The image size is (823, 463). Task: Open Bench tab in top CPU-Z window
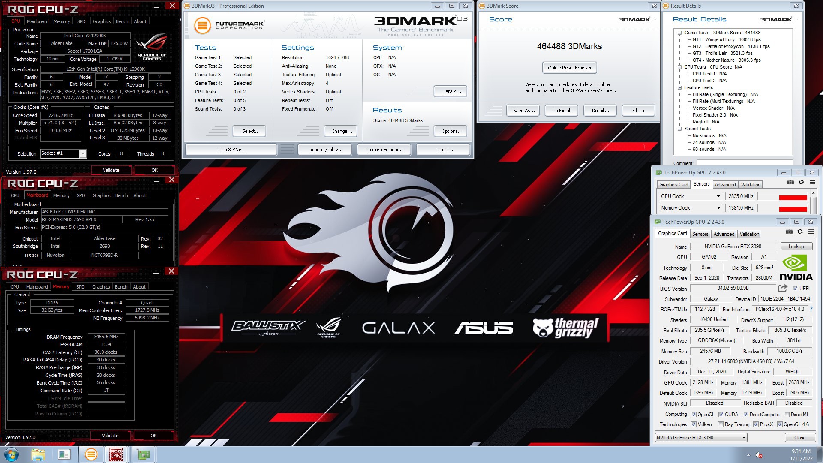(122, 21)
